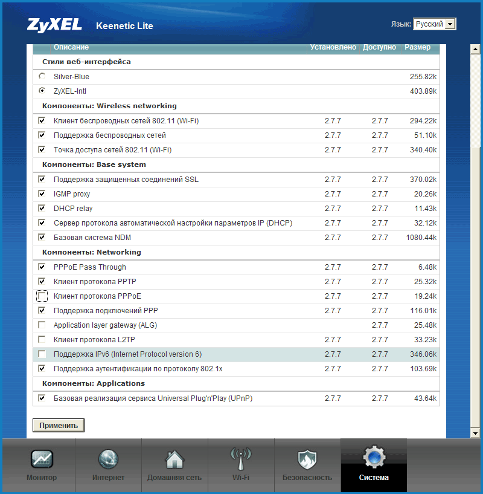Viewport: 483px width, 494px height.
Task: Toggle Клиент протокола PPTP checkbox
Action: click(x=42, y=281)
